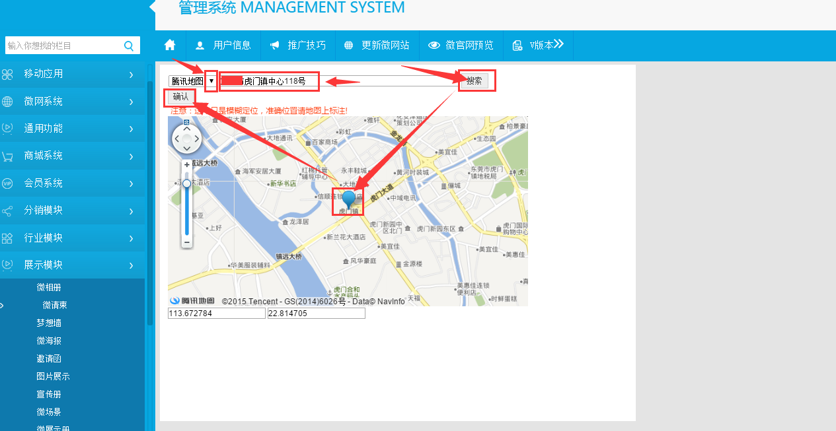Screen dimensions: 836x431
Task: Click the 中域电讯 label on the map
Action: [x=402, y=198]
